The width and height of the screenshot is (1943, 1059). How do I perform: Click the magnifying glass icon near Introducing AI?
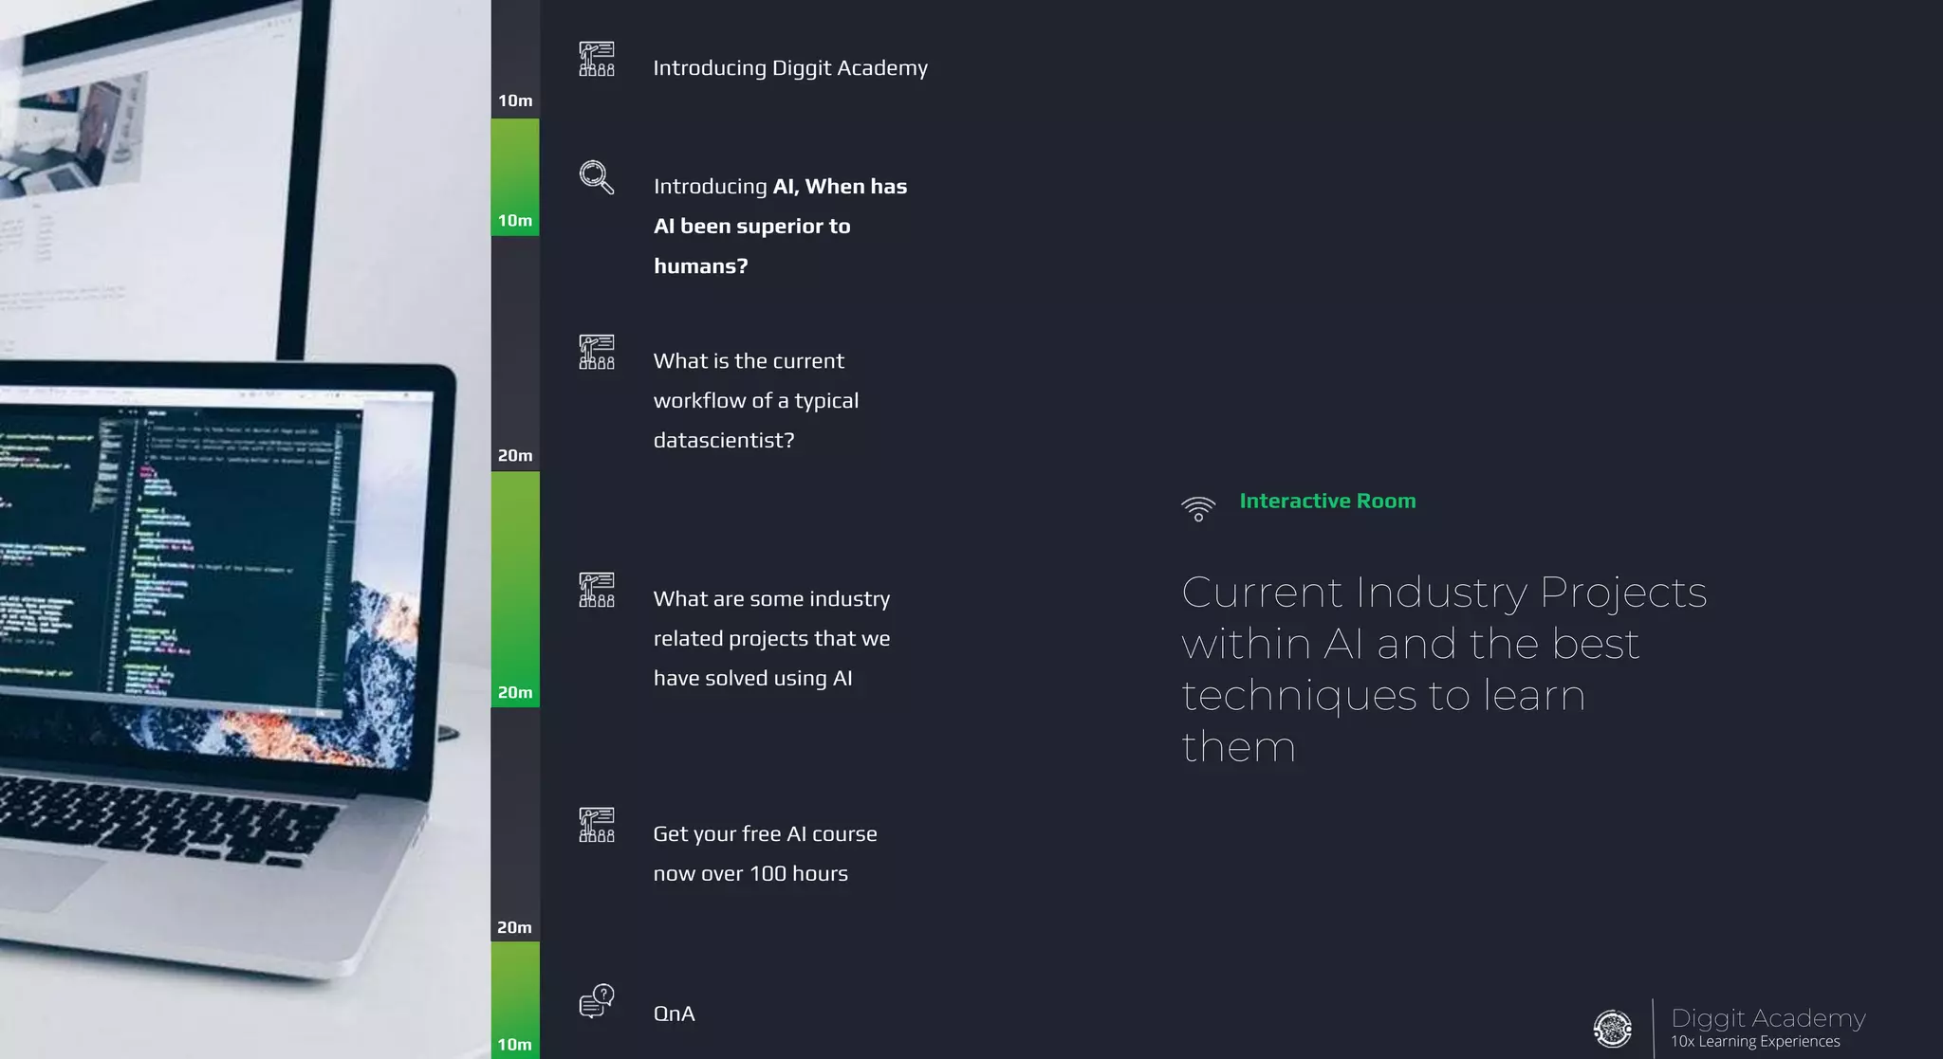(597, 177)
